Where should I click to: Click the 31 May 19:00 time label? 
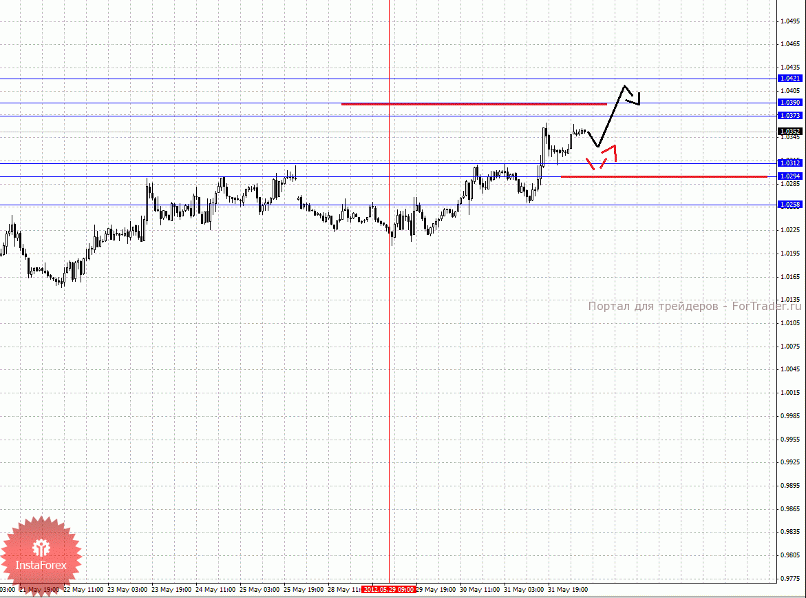pos(568,589)
